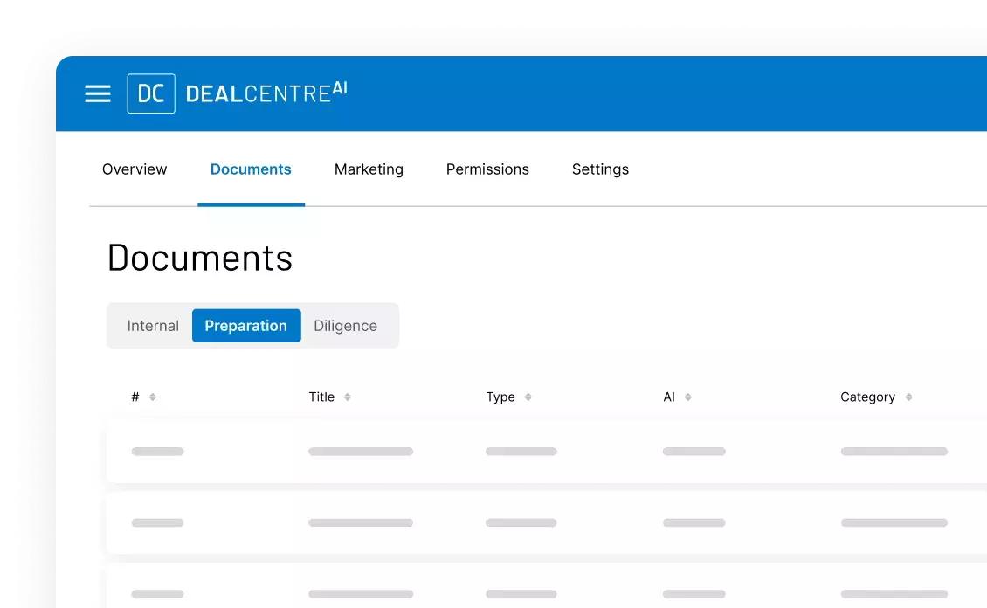Sort by the # column arrows
This screenshot has width=987, height=608.
[152, 397]
